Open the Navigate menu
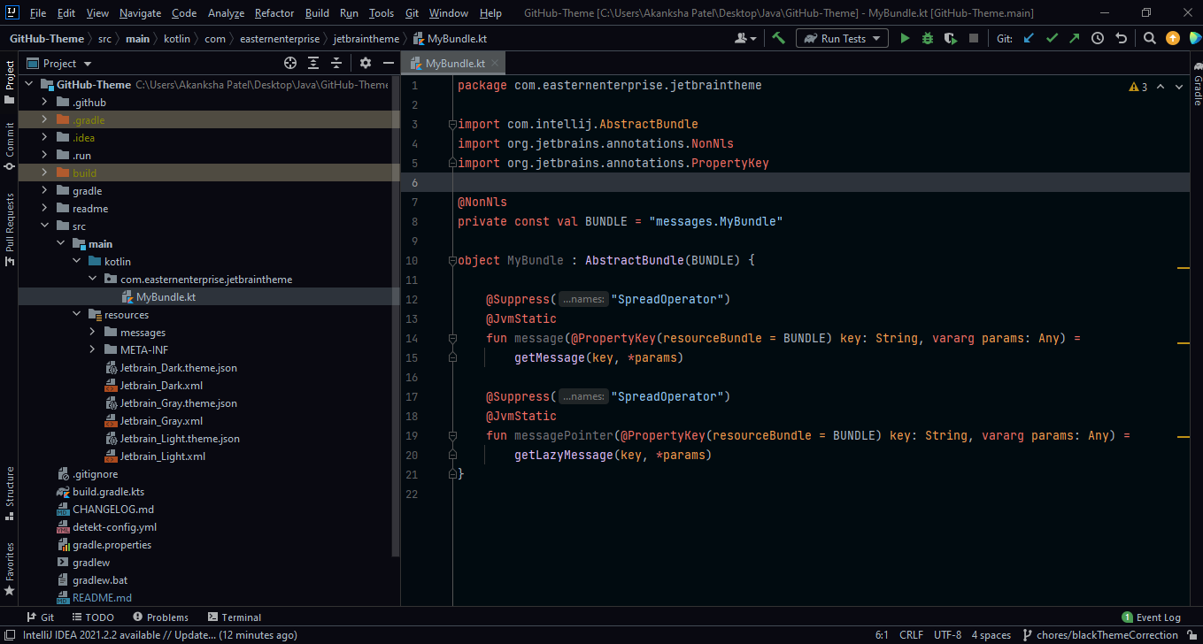 (x=141, y=13)
